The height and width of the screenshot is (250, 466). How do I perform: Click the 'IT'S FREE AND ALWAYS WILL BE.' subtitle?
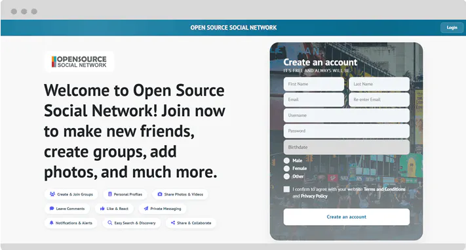(317, 70)
